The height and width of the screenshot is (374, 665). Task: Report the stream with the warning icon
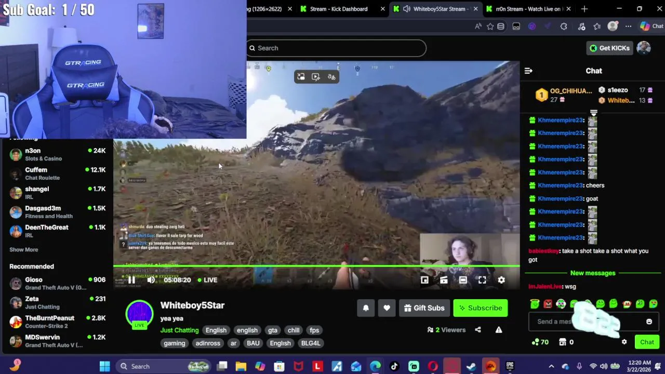coord(499,330)
